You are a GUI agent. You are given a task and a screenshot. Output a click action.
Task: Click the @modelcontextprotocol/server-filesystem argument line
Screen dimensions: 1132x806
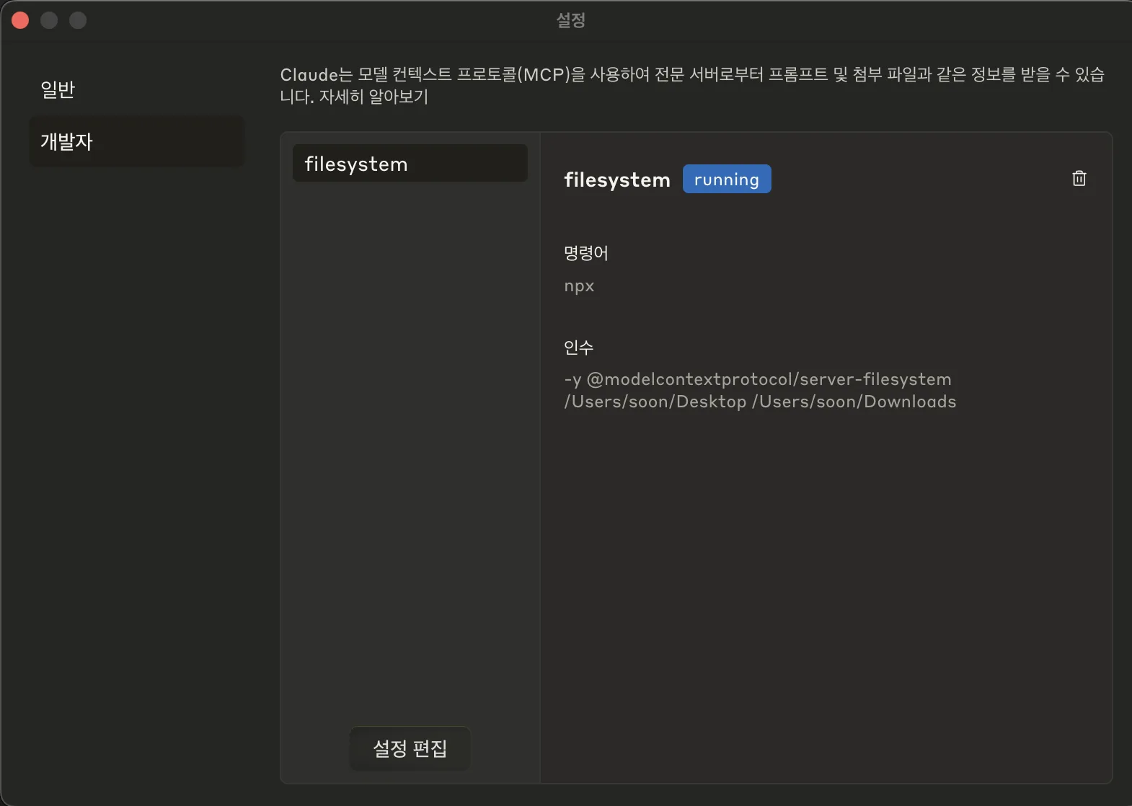[758, 379]
